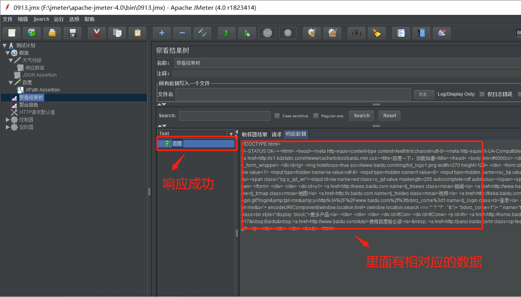Reset search with the yellow brush icon
The image size is (521, 297).
pyautogui.click(x=377, y=33)
